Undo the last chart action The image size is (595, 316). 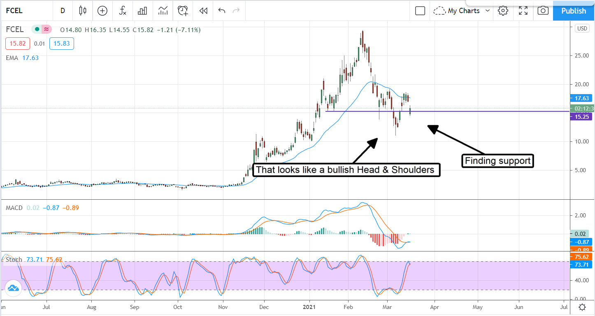[x=222, y=11]
